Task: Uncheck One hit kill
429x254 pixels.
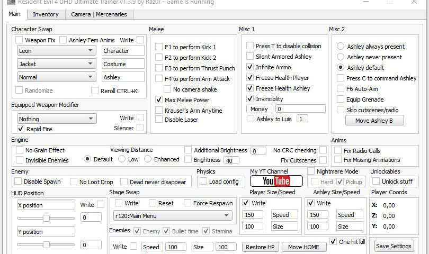Action: coord(333,242)
